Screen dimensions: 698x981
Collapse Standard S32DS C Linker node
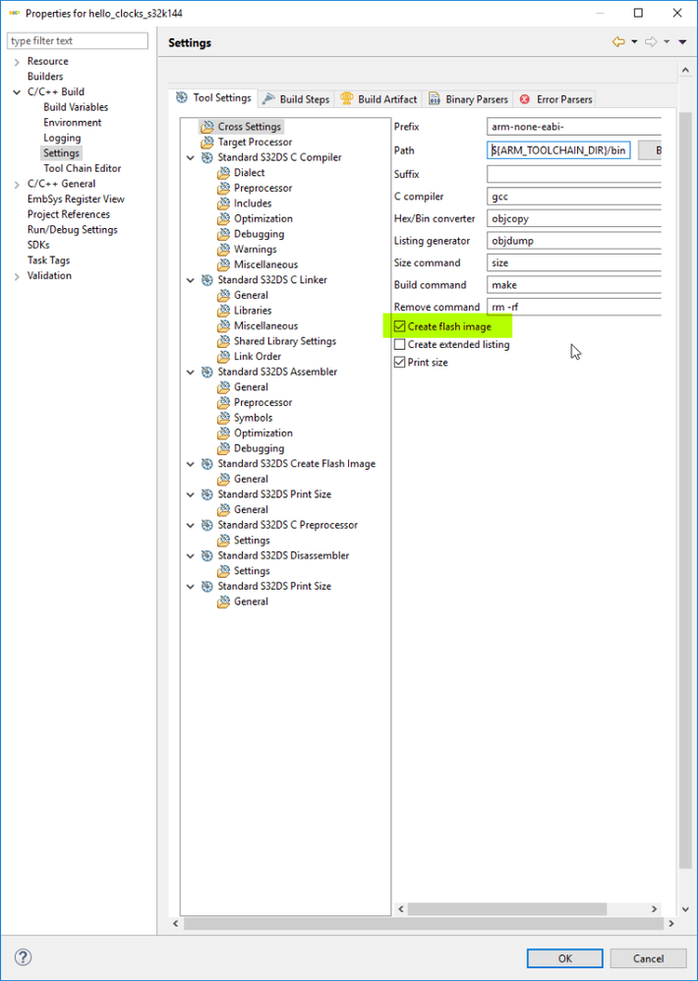tap(191, 280)
